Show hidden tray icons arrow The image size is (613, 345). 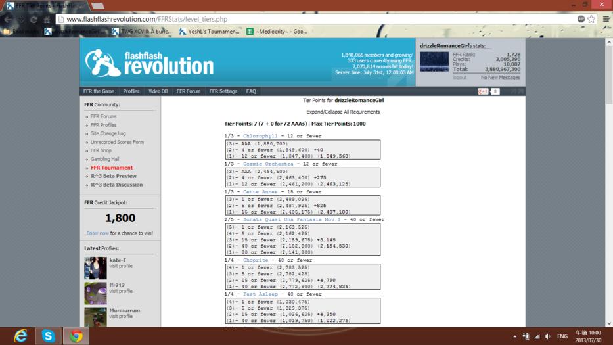click(515, 336)
